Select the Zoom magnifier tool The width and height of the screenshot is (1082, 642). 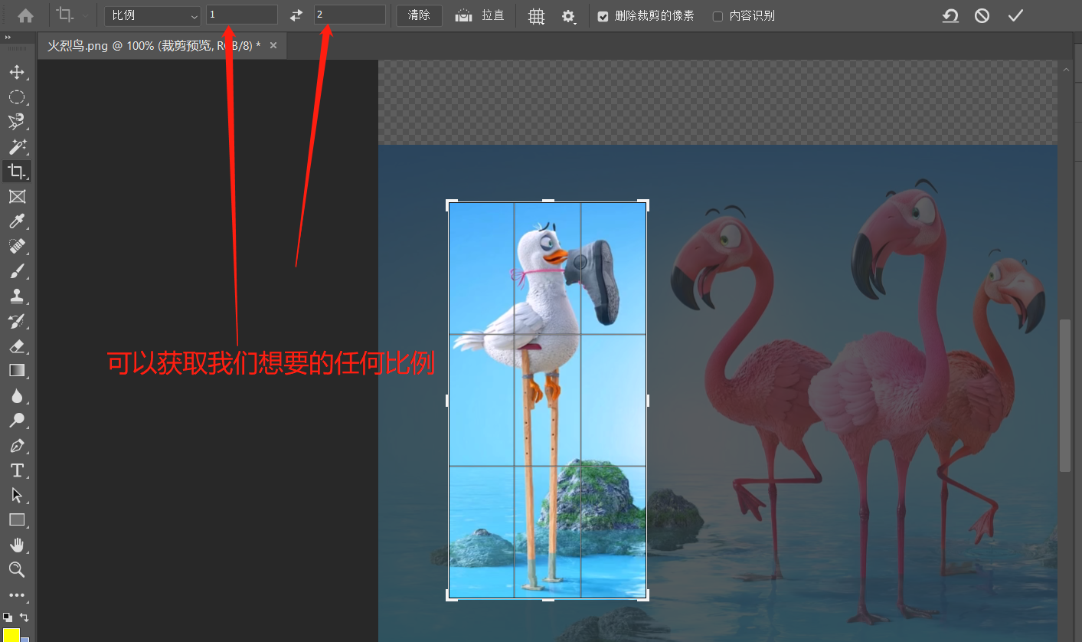(x=17, y=569)
